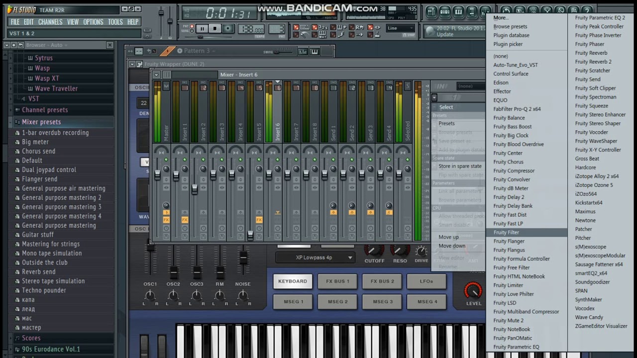Screen dimensions: 637x358
Task: Open the Line snap dropdown
Action: point(400,28)
